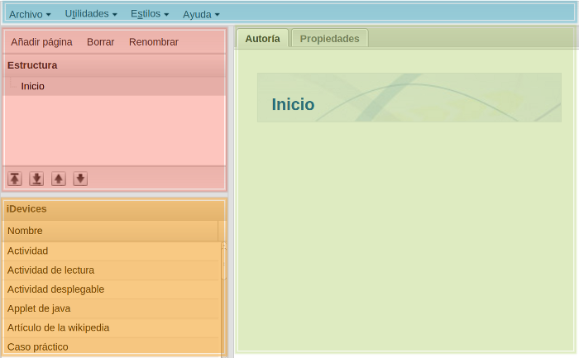This screenshot has width=579, height=358.
Task: Choose Actividad de lectura iDevice
Action: point(50,270)
